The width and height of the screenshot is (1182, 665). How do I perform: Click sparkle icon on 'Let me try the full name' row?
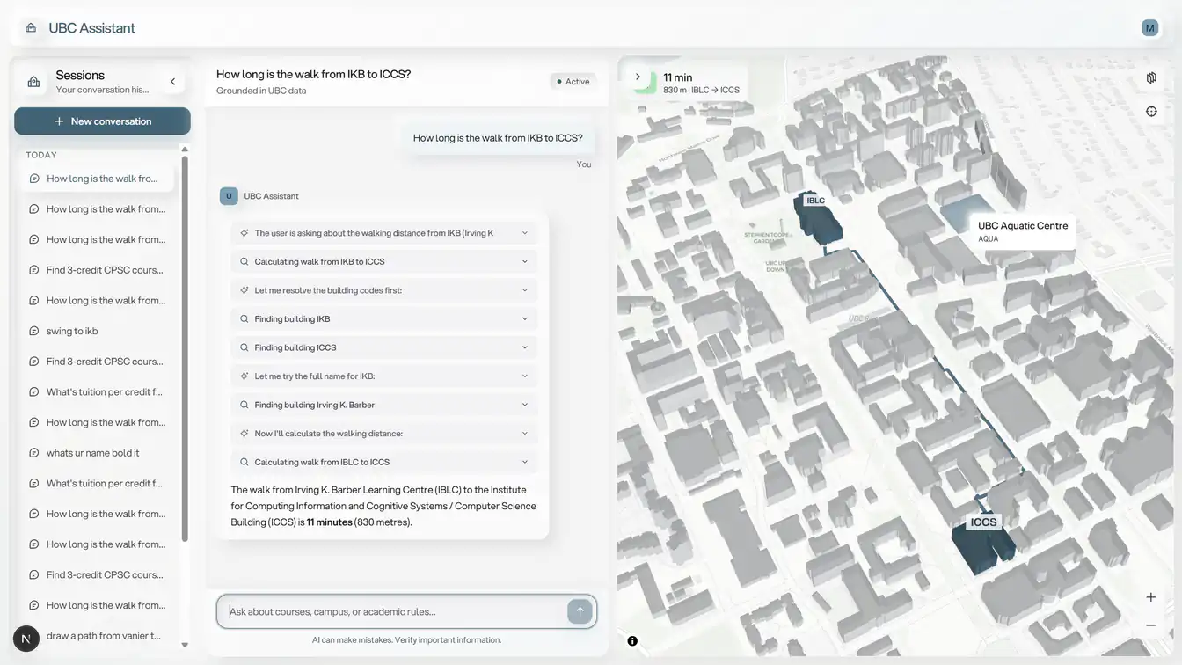[244, 376]
